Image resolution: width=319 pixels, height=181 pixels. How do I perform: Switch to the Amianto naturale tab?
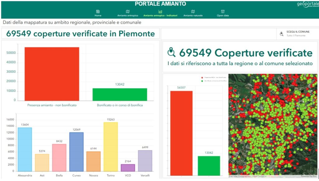coord(193,13)
